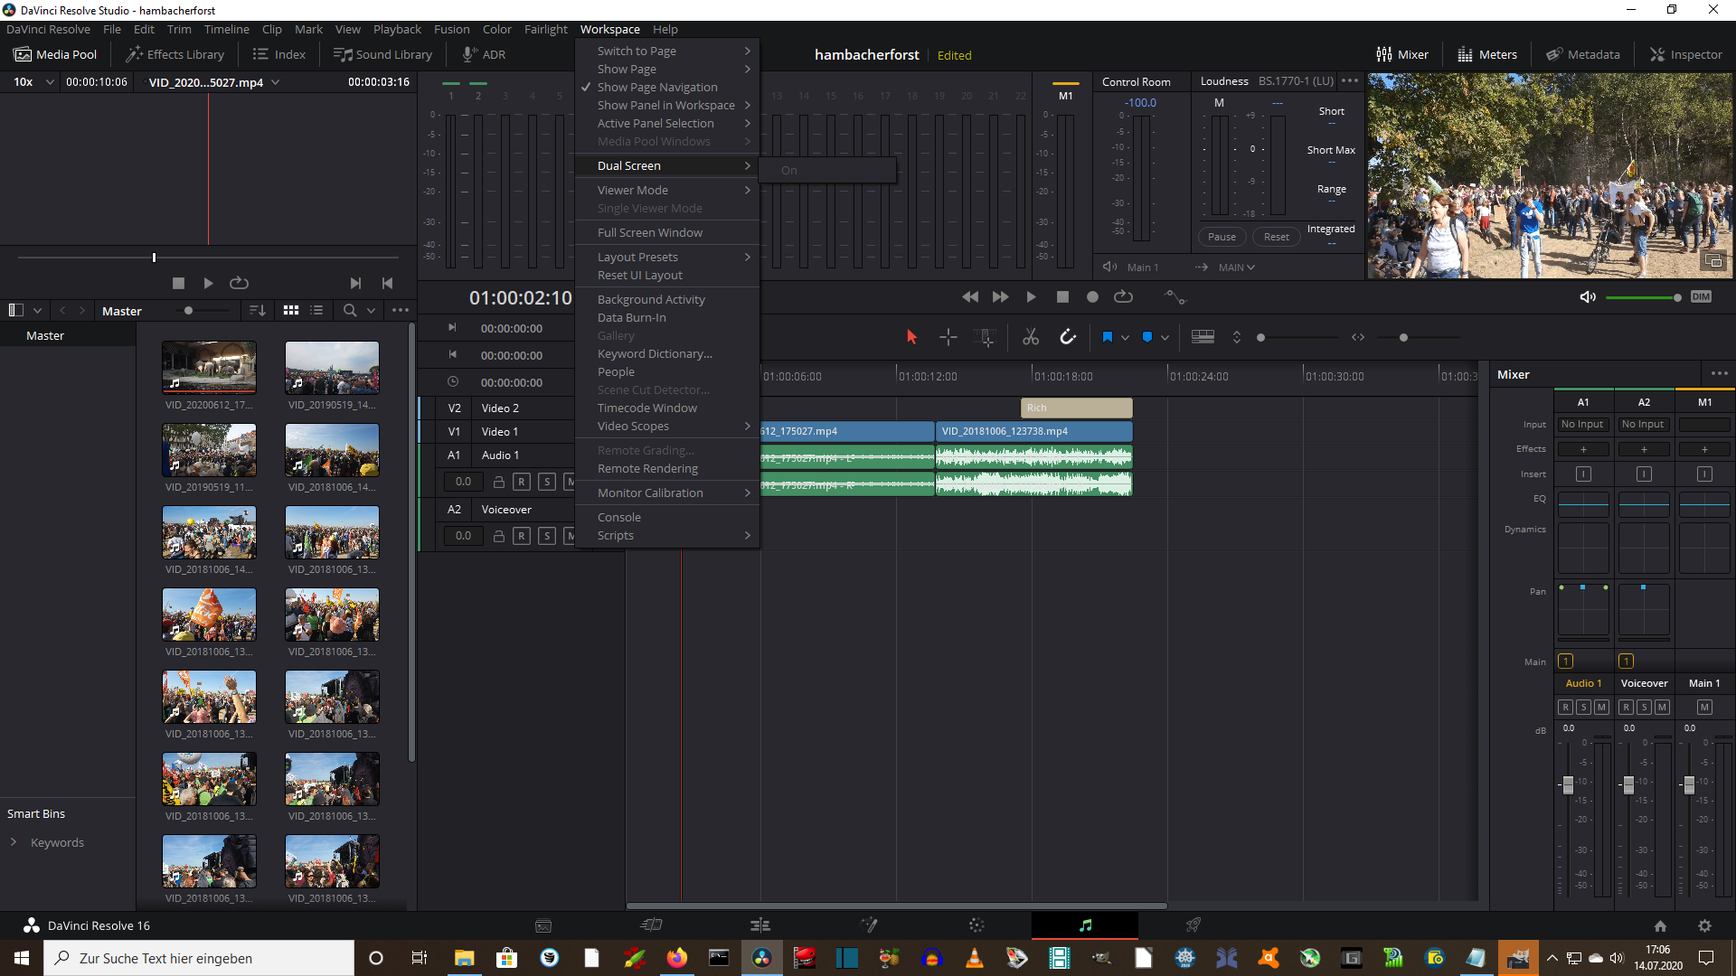Pause the loudness meter
This screenshot has width=1736, height=976.
click(1222, 237)
